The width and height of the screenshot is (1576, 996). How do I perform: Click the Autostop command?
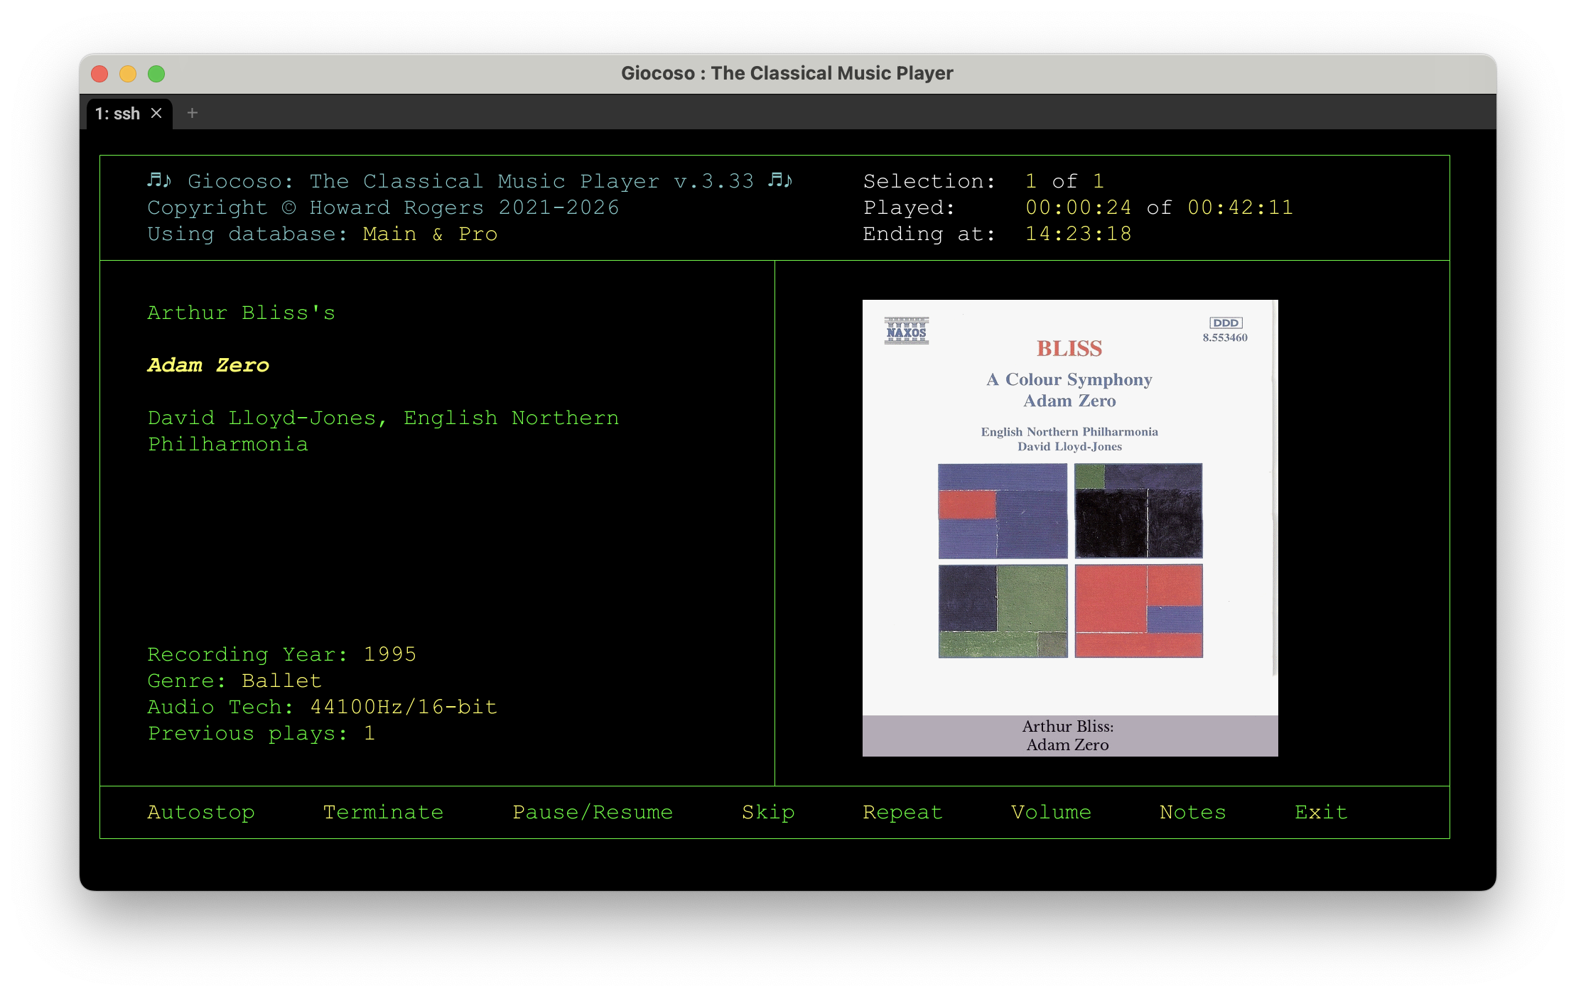201,812
